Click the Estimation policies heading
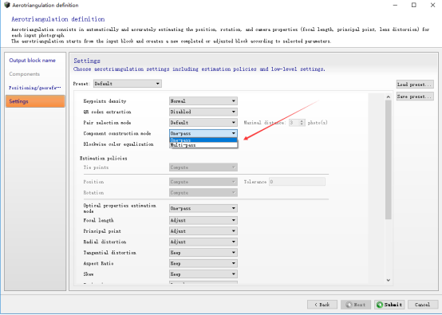This screenshot has height=315, width=442. (103, 158)
